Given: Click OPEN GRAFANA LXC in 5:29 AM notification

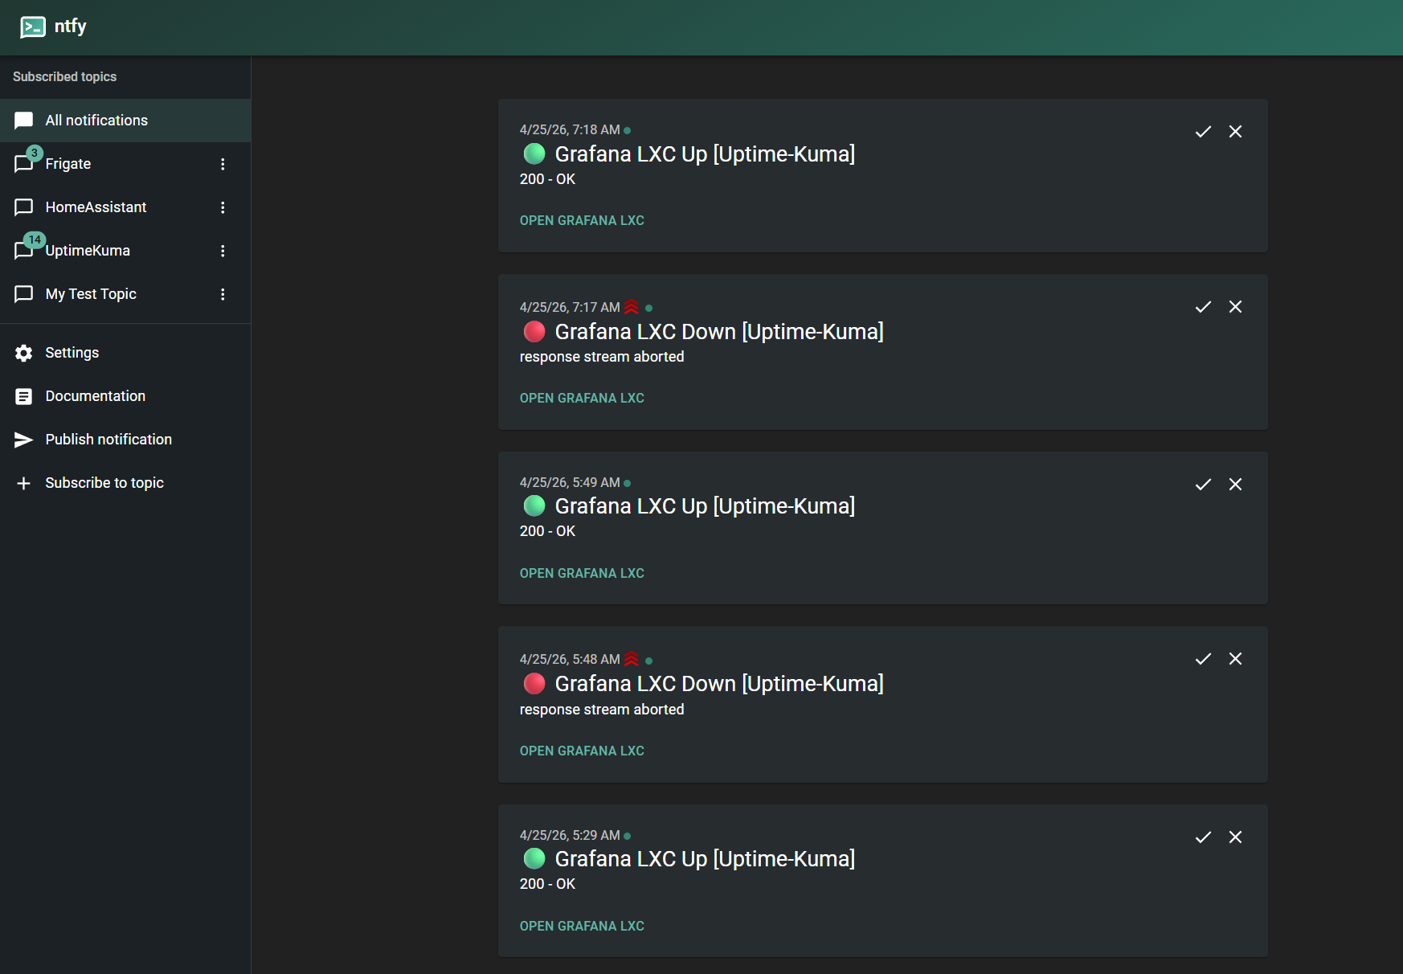Looking at the screenshot, I should (x=582, y=926).
